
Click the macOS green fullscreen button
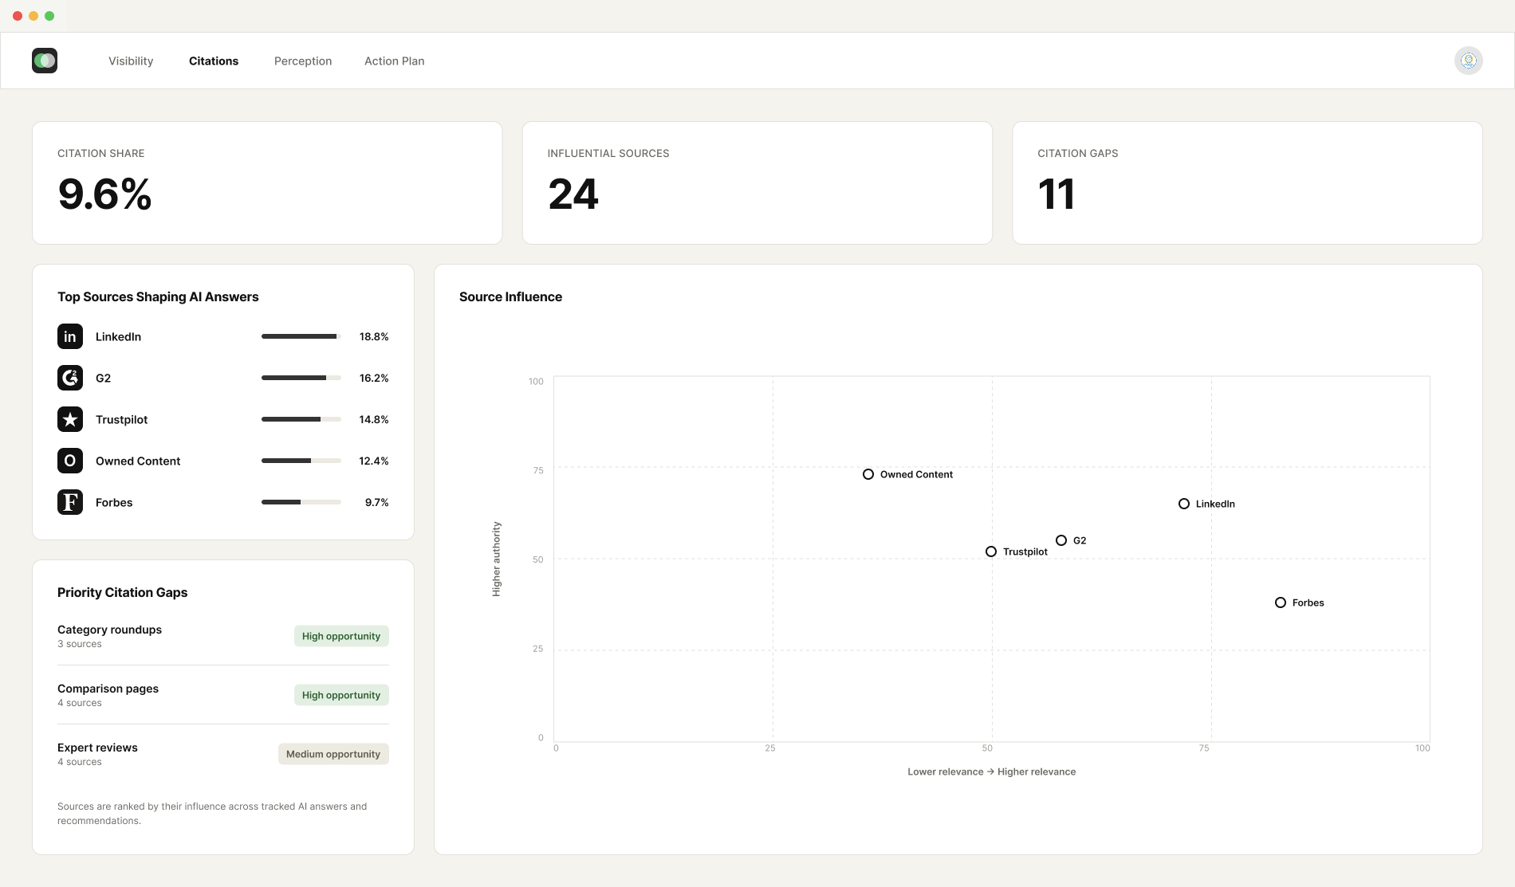point(49,16)
